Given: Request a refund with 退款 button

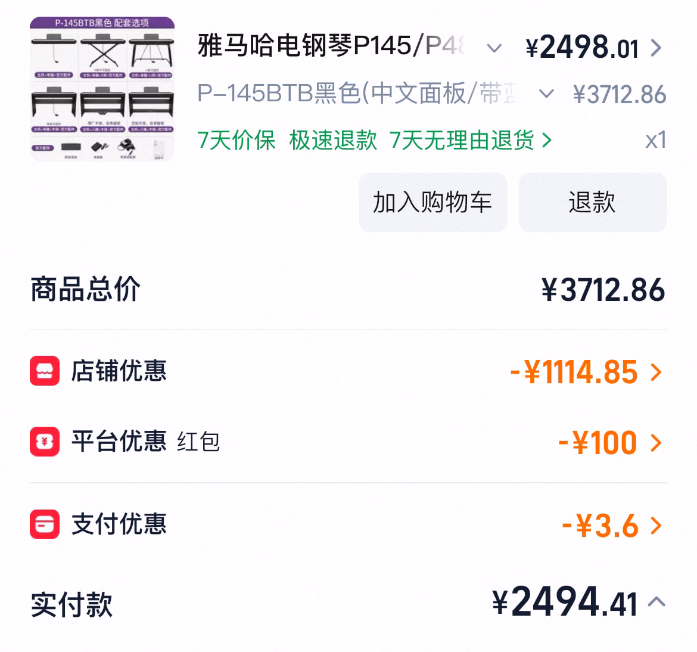Looking at the screenshot, I should click(593, 203).
